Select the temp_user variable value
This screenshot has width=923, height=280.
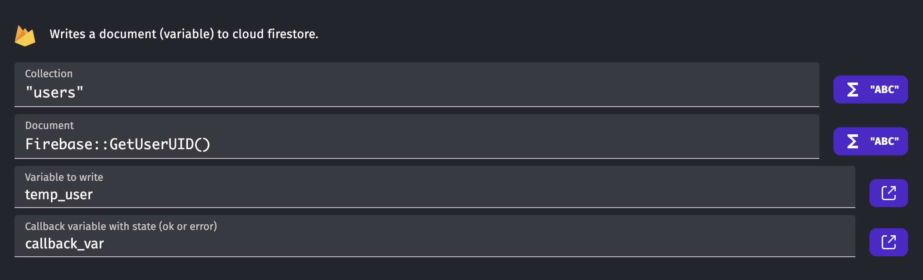point(59,194)
